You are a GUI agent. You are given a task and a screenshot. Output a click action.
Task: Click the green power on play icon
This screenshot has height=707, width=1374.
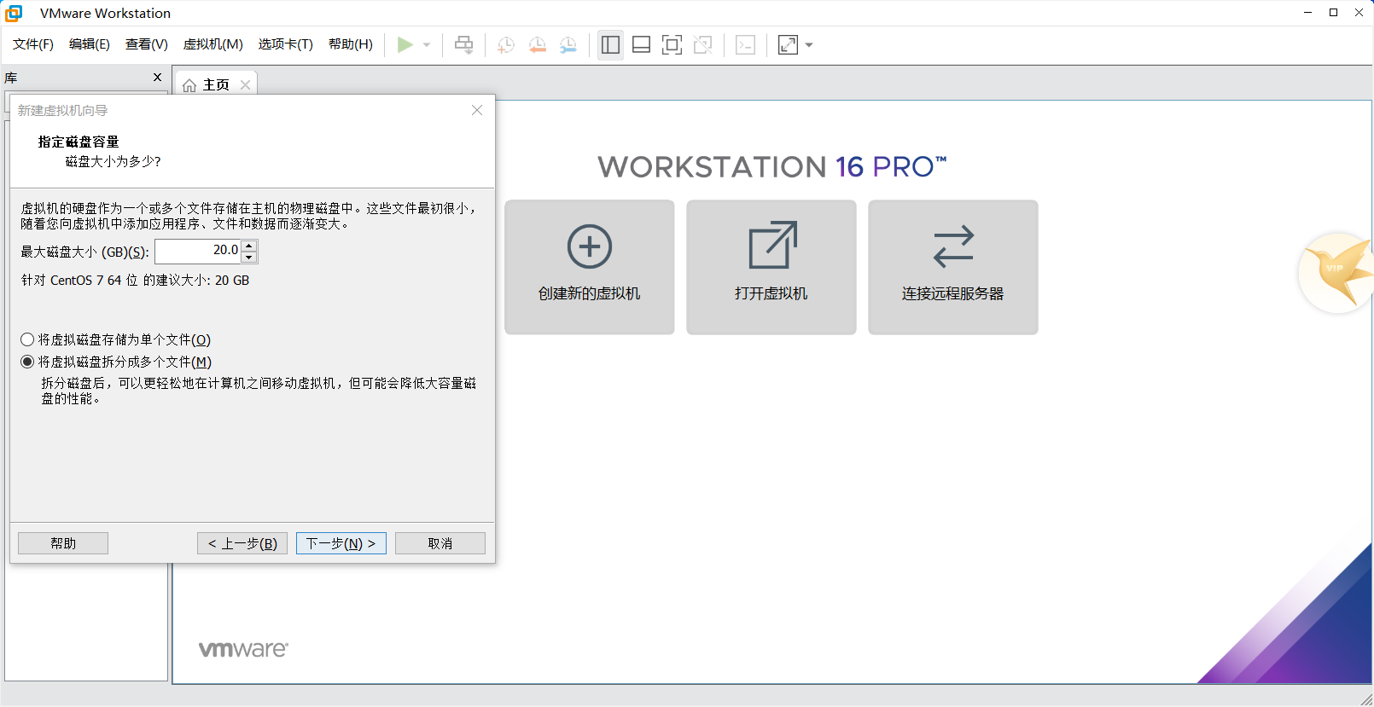405,45
